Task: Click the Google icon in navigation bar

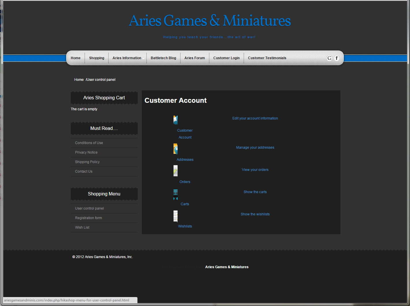Action: (x=329, y=58)
